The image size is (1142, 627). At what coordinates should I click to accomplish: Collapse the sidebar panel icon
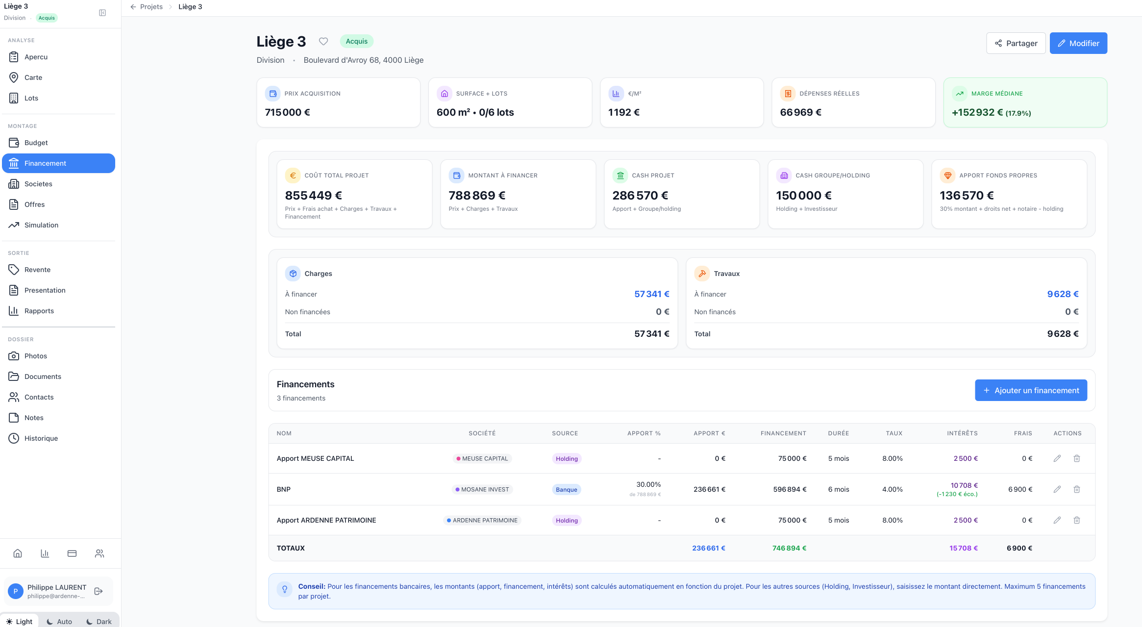coord(102,13)
